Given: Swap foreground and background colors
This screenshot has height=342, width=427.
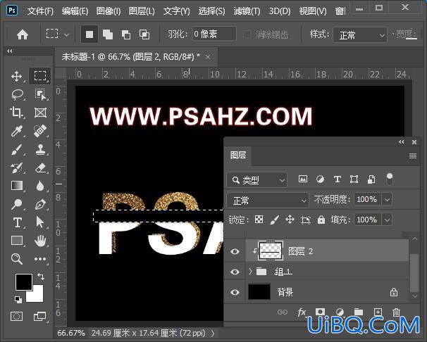Looking at the screenshot, I should tap(41, 277).
